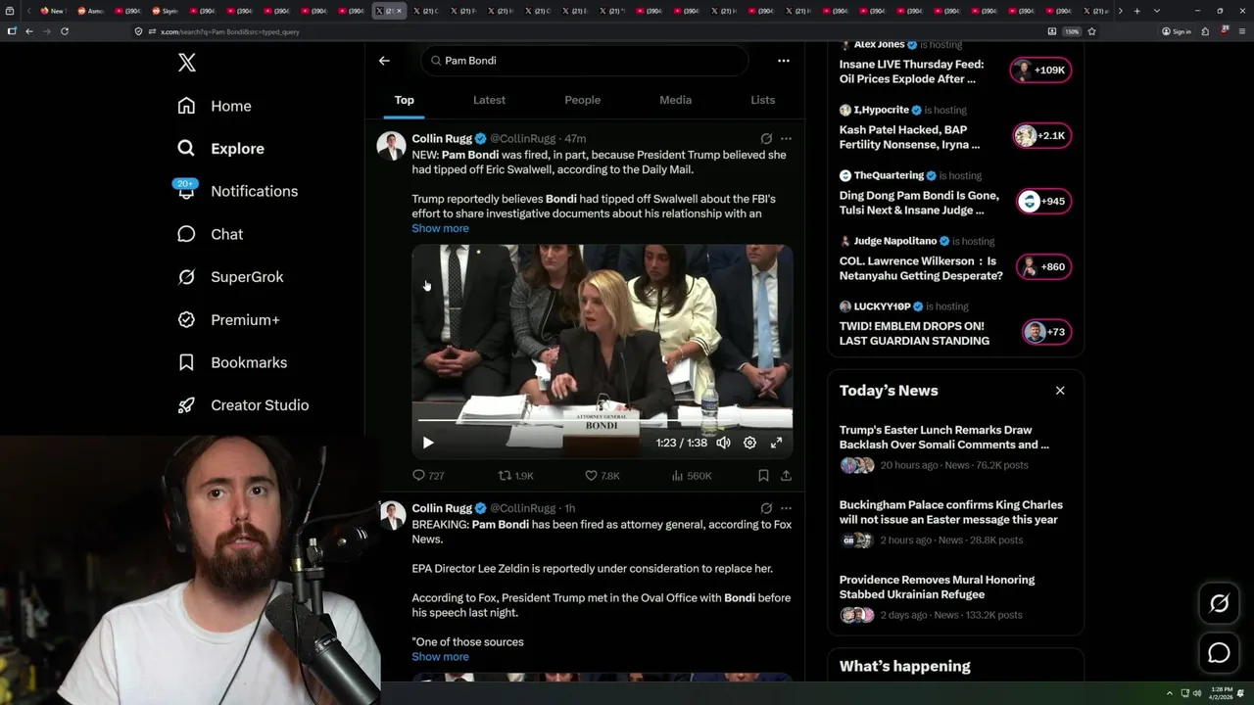Open Bookmarks in the sidebar
Image resolution: width=1254 pixels, height=705 pixels.
tap(232, 362)
